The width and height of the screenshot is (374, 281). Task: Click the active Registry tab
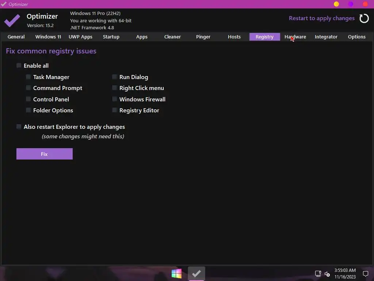[x=265, y=37]
